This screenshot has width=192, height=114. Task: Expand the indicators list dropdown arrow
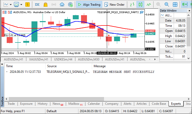[x=21, y=5]
